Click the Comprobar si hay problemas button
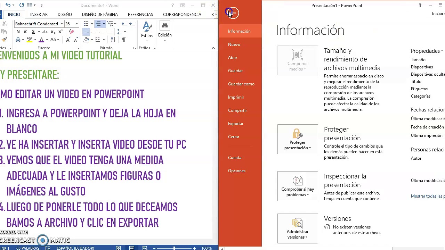Image resolution: width=445 pixels, height=250 pixels. point(298,186)
